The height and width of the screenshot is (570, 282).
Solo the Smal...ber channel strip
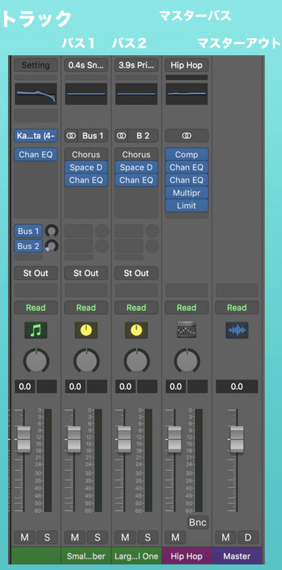point(97,537)
